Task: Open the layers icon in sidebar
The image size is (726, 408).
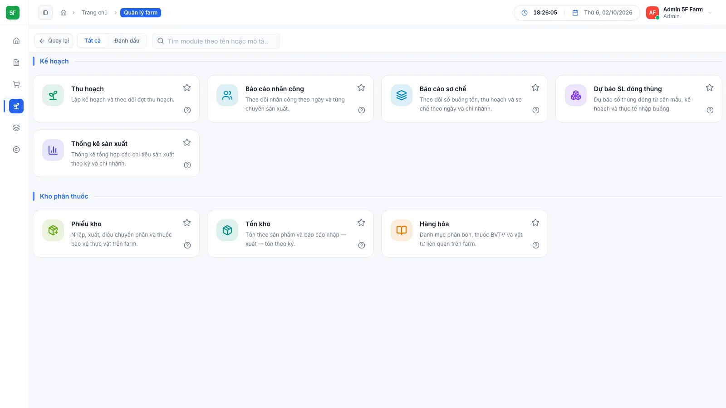Action: coord(16,128)
